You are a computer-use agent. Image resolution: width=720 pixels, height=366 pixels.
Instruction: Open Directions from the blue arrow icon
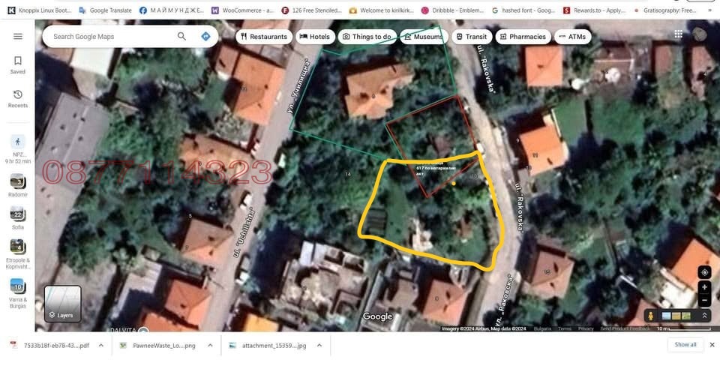click(205, 36)
